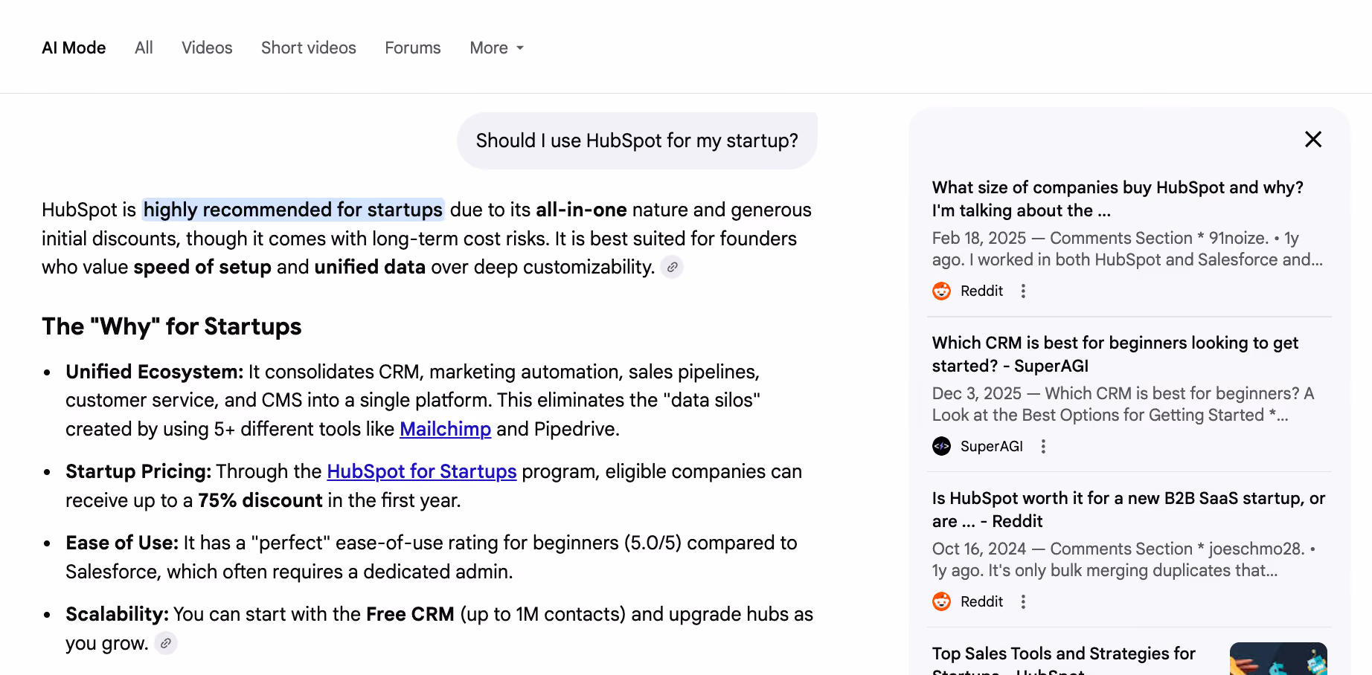Open 'What size of companies buy HubSpot' result
This screenshot has width=1372, height=675.
pyautogui.click(x=1118, y=198)
